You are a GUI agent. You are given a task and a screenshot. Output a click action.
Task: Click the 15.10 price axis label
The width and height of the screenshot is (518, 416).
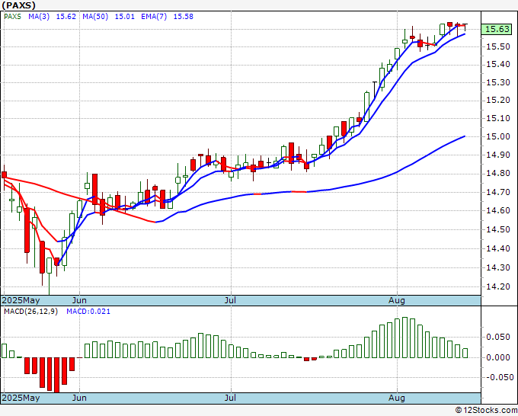point(498,118)
